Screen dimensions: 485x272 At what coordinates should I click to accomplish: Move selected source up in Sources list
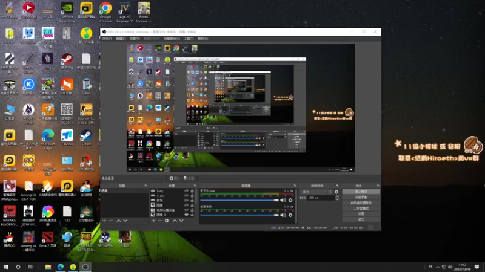coord(176,221)
